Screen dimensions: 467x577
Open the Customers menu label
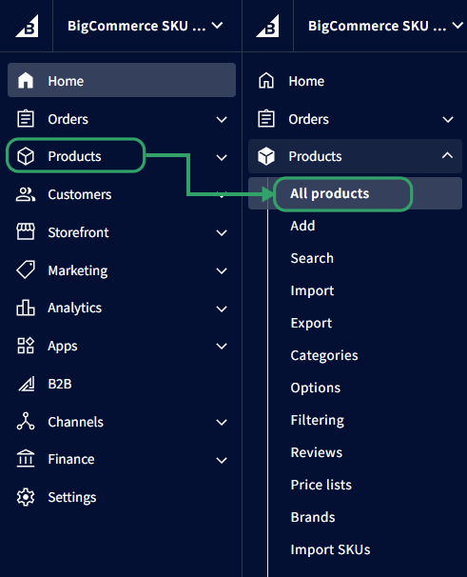pos(80,194)
